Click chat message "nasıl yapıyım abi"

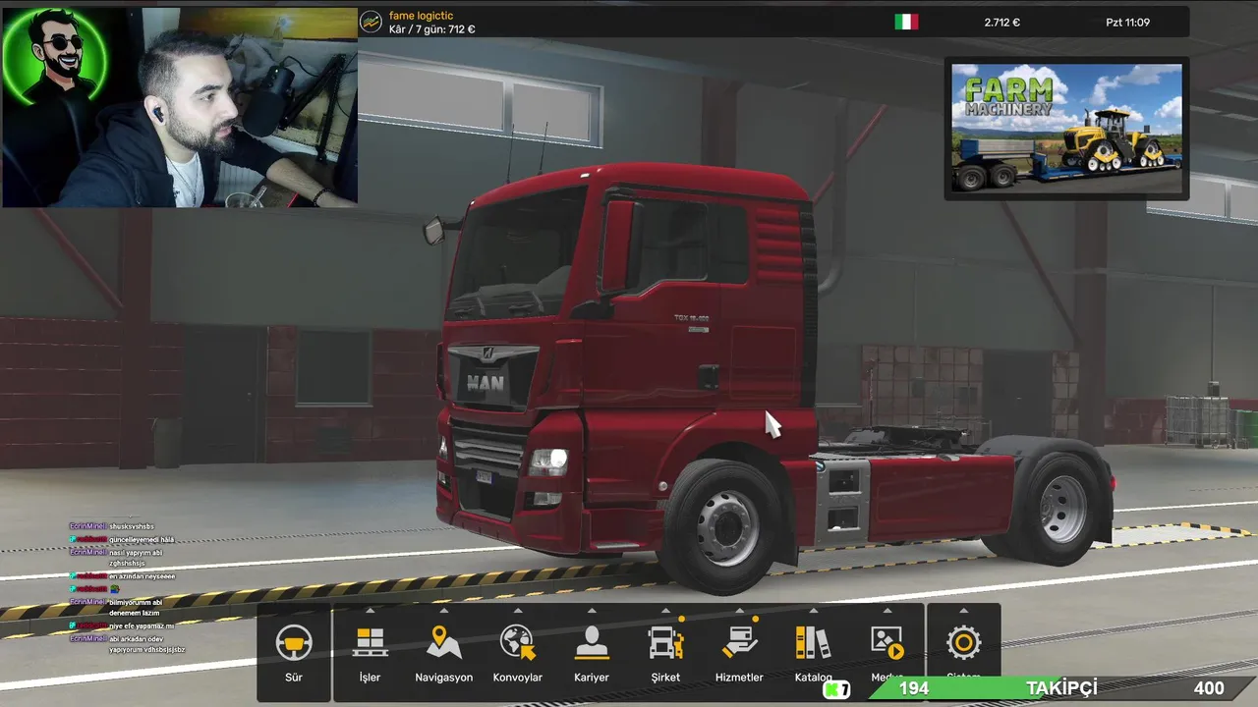[x=136, y=552]
